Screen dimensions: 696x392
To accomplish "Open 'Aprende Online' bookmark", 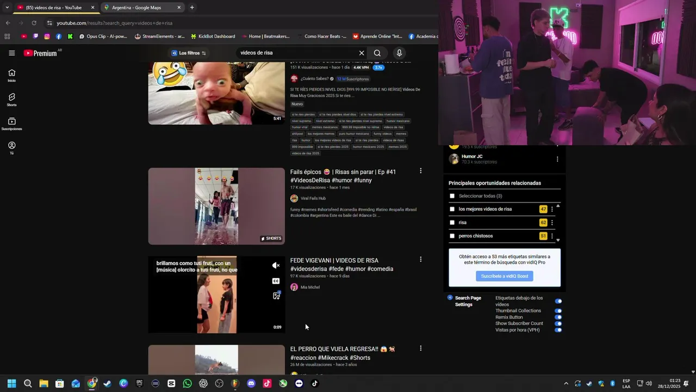I will tap(377, 36).
